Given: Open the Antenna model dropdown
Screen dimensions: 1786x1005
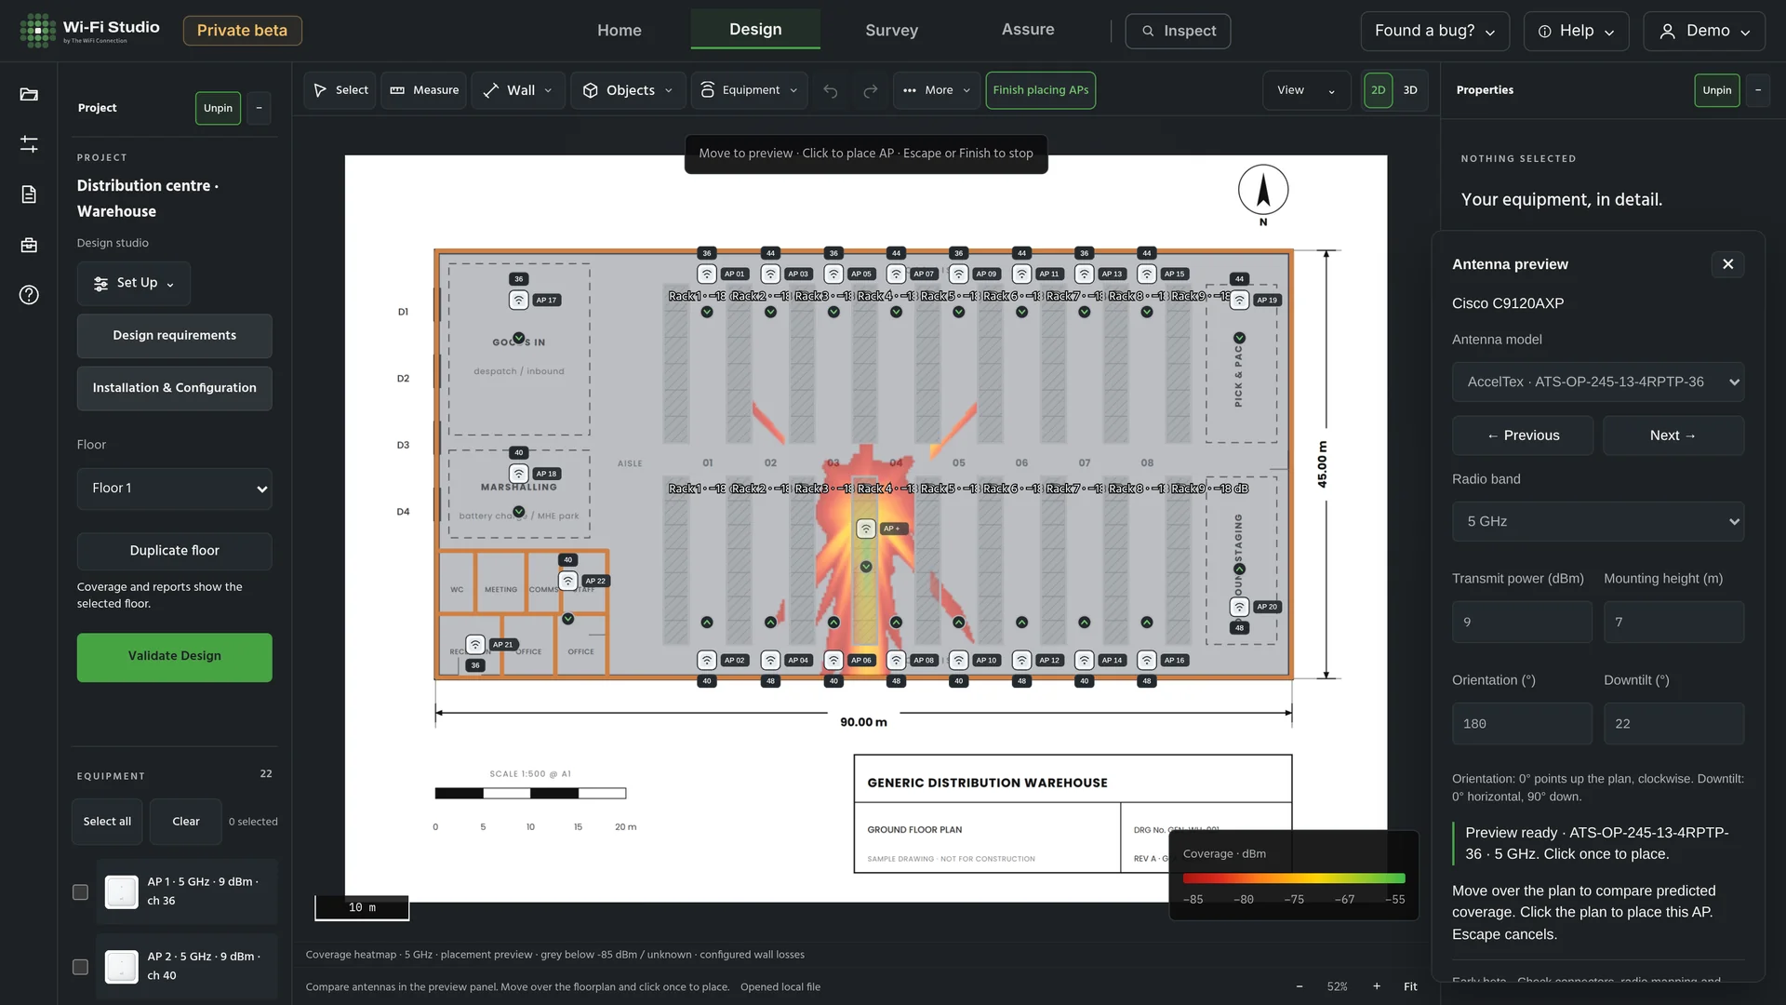Looking at the screenshot, I should pyautogui.click(x=1597, y=382).
